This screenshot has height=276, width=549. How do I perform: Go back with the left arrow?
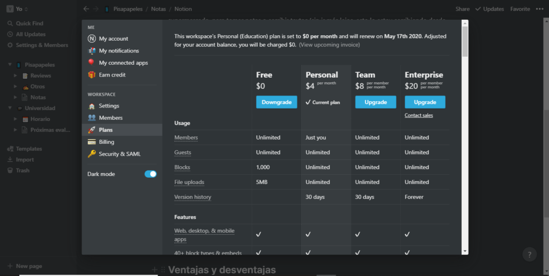click(x=86, y=9)
